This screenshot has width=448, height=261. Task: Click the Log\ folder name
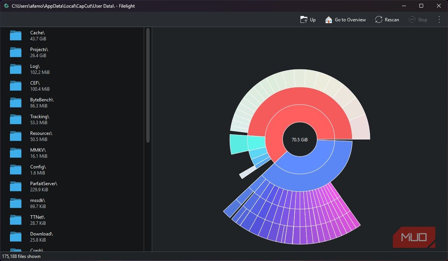[35, 66]
